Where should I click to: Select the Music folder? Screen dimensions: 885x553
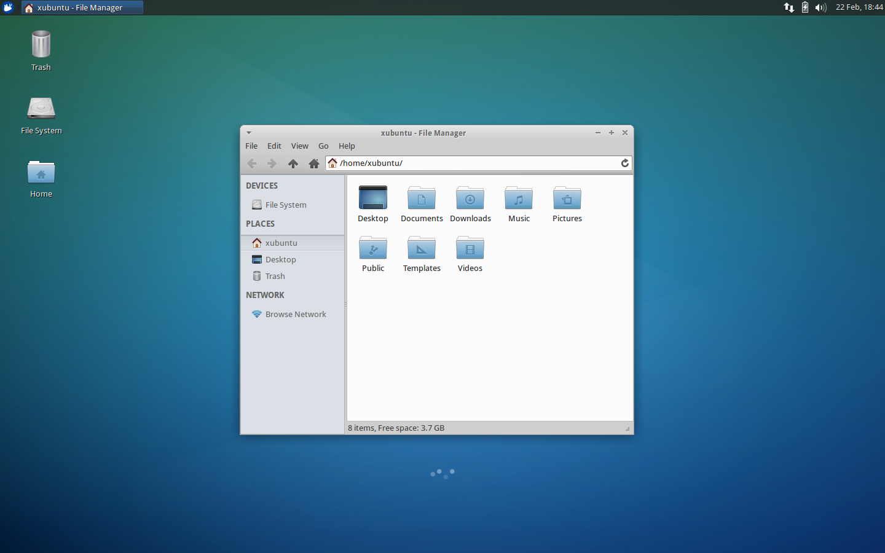click(519, 199)
